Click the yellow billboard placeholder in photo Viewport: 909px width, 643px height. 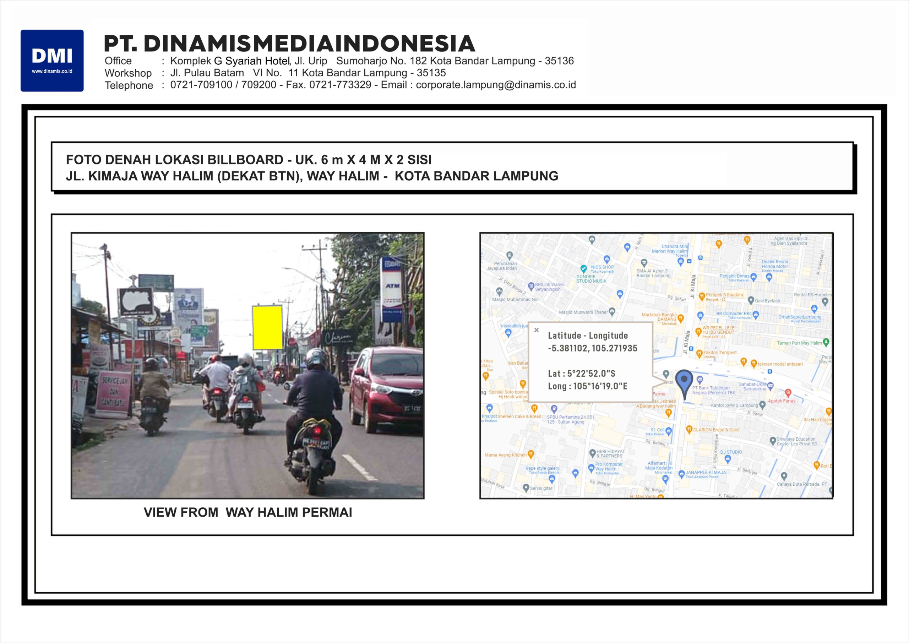pos(268,327)
